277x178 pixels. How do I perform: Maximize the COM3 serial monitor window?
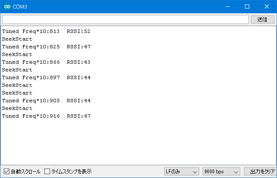tap(247, 7)
